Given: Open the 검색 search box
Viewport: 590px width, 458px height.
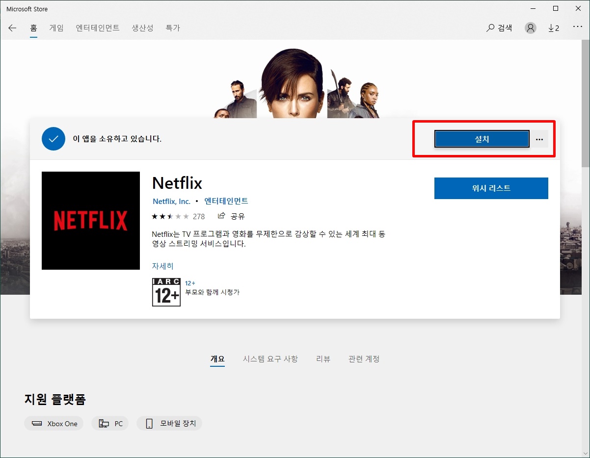Looking at the screenshot, I should (499, 28).
